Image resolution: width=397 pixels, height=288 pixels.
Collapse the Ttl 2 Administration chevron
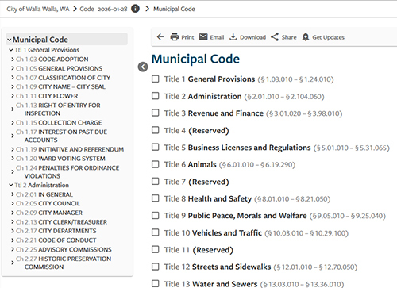[x=11, y=185]
